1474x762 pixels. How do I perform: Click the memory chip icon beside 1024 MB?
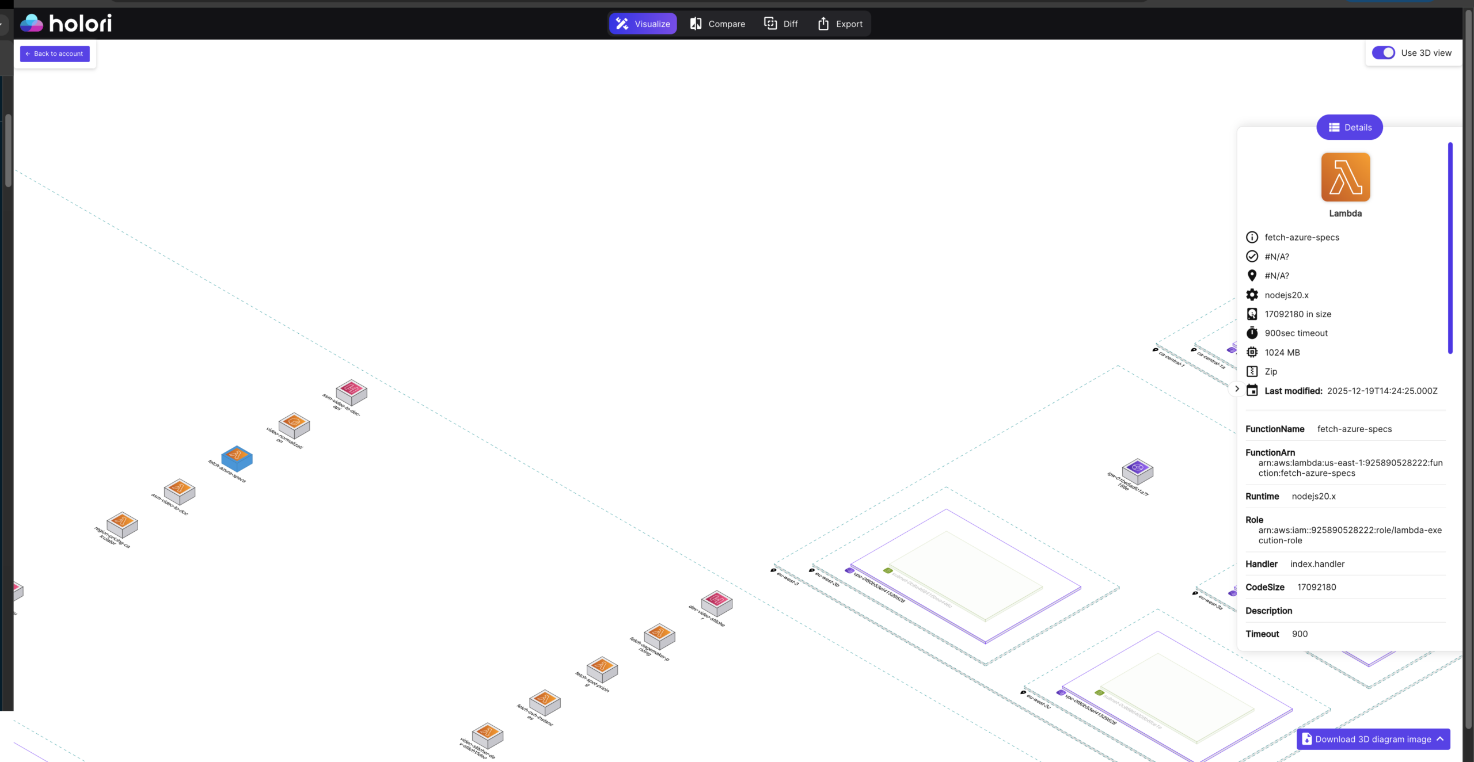(x=1252, y=352)
